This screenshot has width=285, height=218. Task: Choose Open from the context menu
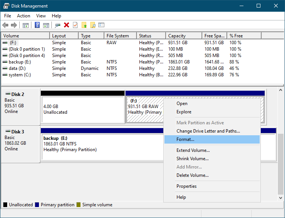(x=212, y=104)
